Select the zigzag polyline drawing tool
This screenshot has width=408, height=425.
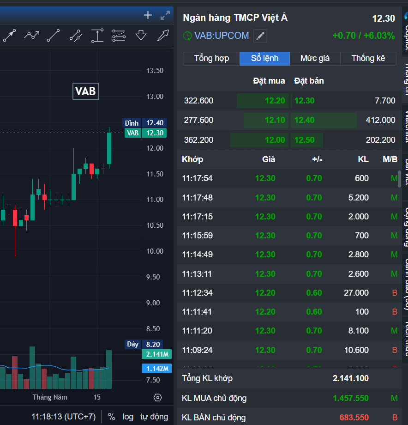(32, 35)
